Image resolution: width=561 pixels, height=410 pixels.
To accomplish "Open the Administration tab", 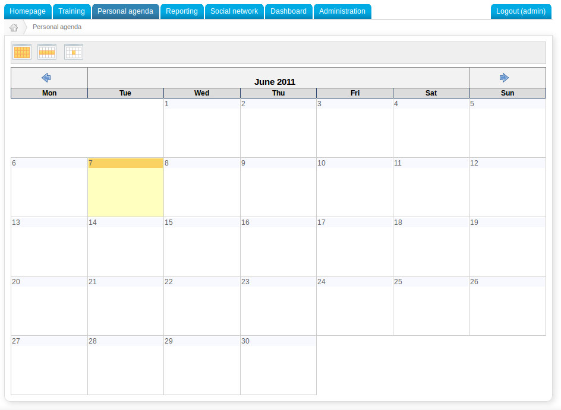I will pyautogui.click(x=342, y=11).
